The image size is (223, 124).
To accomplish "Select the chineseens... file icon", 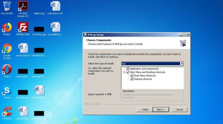I will click(23, 94).
